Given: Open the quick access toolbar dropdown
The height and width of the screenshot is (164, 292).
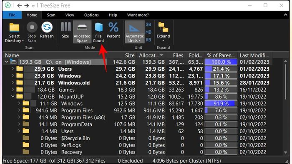Looking at the screenshot, I should (x=33, y=6).
